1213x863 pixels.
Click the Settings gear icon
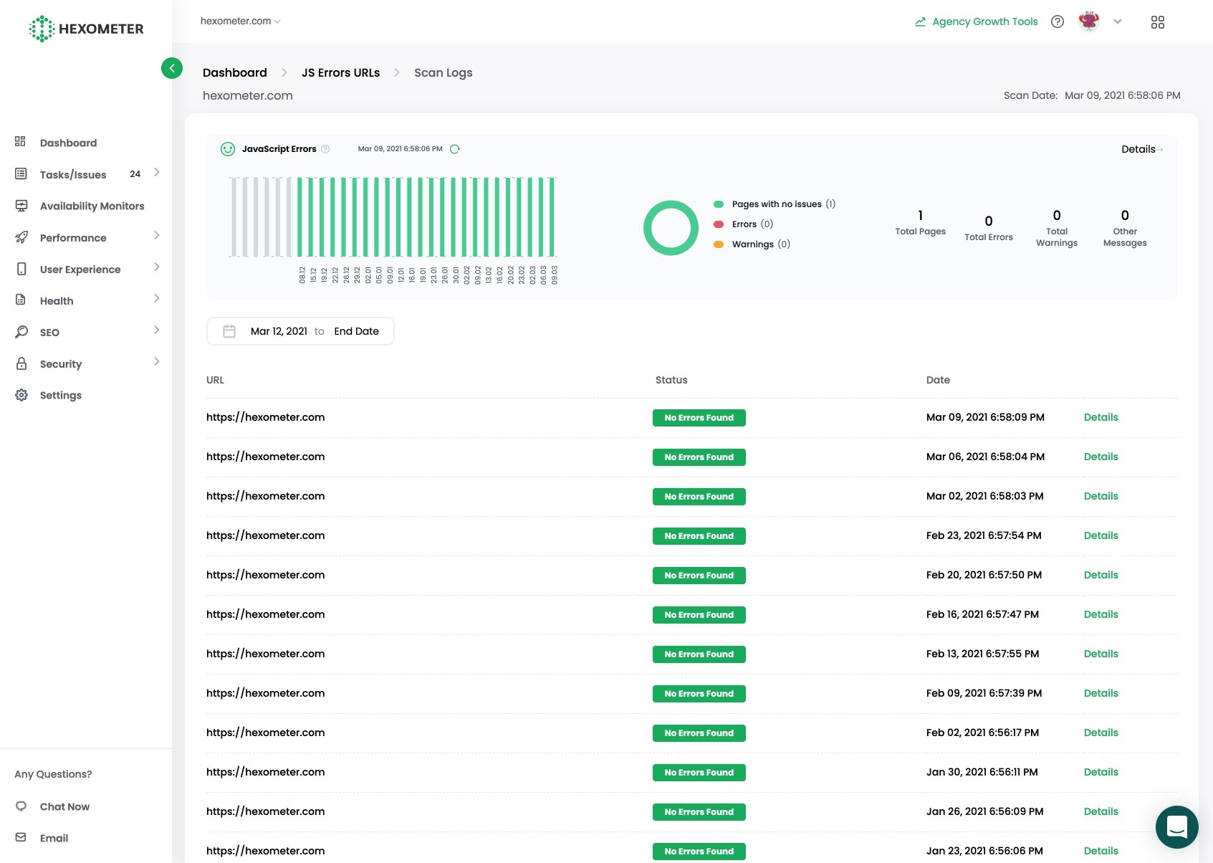click(21, 395)
